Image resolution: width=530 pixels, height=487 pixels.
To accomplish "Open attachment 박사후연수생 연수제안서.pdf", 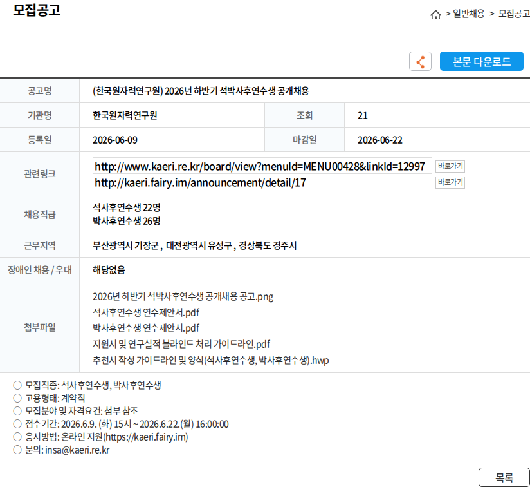I will [x=146, y=328].
